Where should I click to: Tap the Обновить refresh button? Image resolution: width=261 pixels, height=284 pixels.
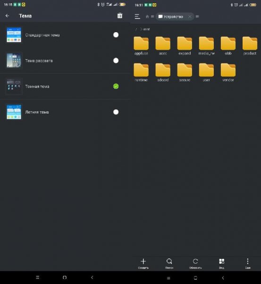click(x=195, y=263)
